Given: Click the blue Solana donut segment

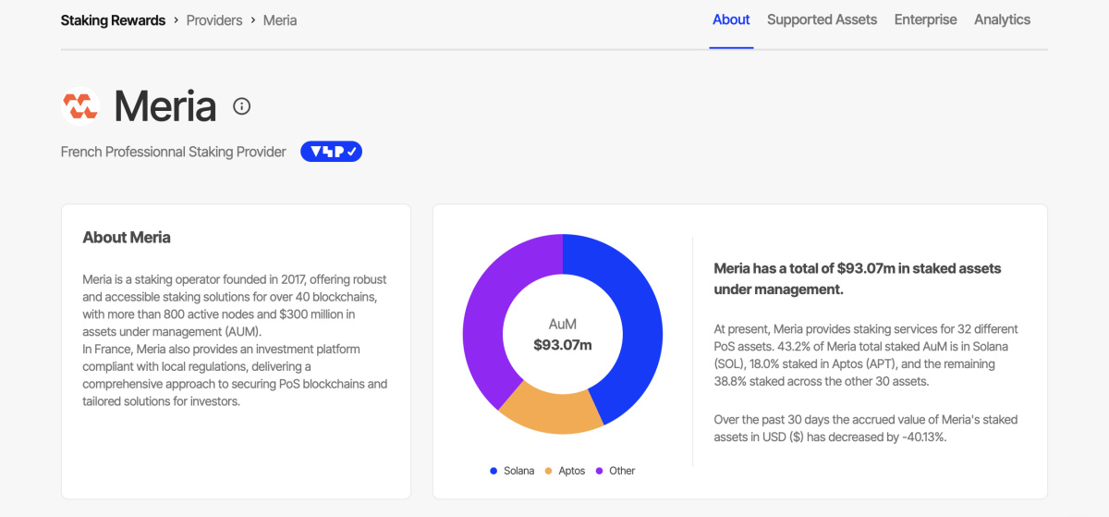Looking at the screenshot, I should [633, 314].
